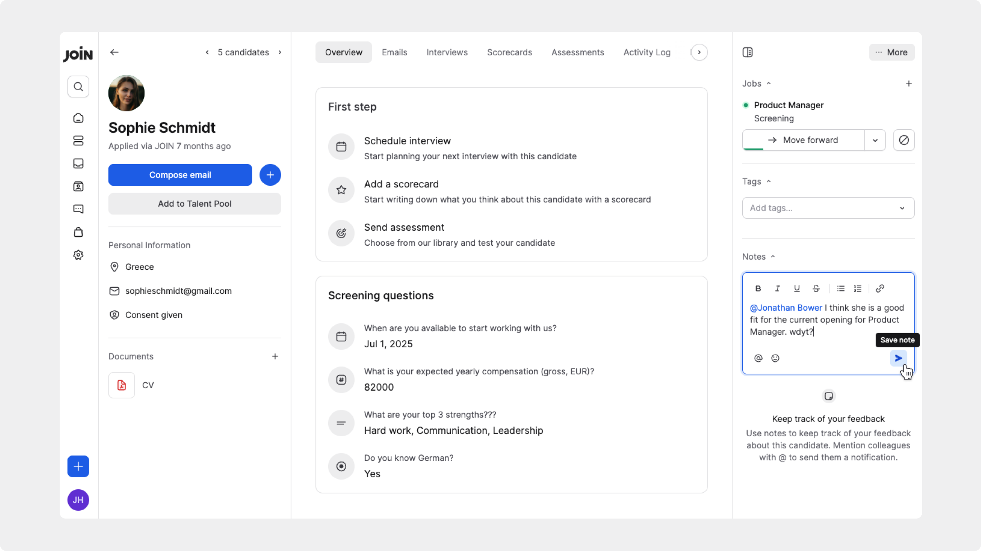
Task: Apply strikethrough formatting in the note
Action: point(816,289)
